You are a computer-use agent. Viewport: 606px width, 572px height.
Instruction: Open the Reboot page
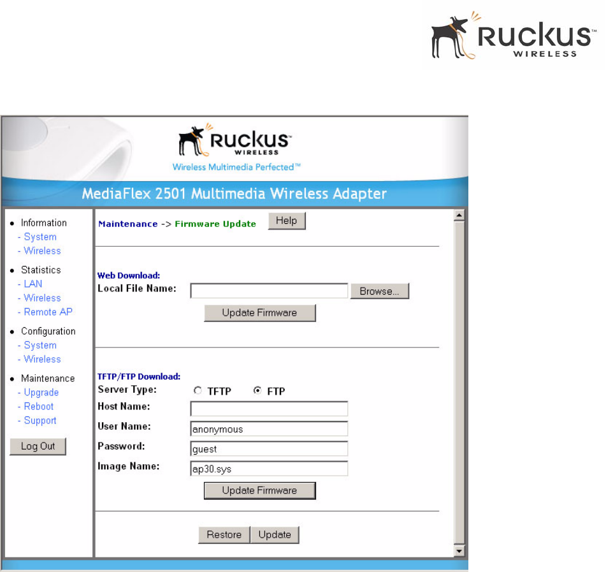pos(39,406)
